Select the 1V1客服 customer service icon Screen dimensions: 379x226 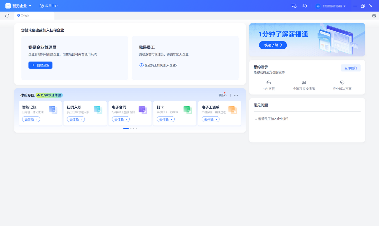click(x=269, y=83)
